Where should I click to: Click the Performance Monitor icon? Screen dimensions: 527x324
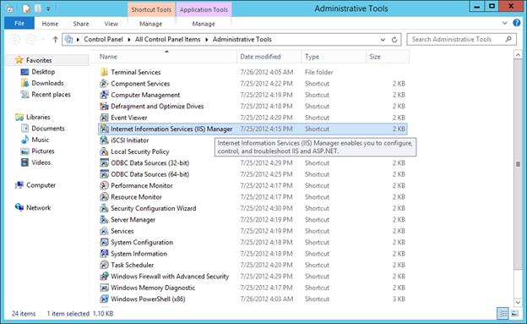click(x=104, y=185)
